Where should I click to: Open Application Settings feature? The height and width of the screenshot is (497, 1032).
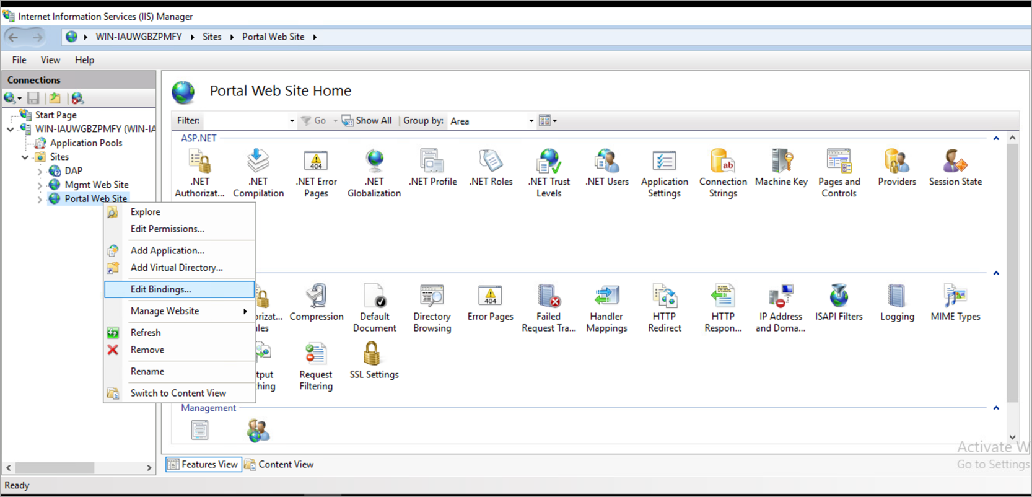[x=665, y=174]
